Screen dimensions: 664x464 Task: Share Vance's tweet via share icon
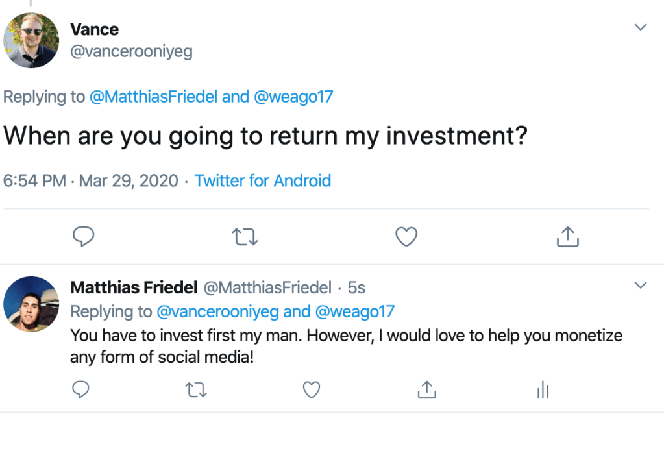click(x=567, y=237)
